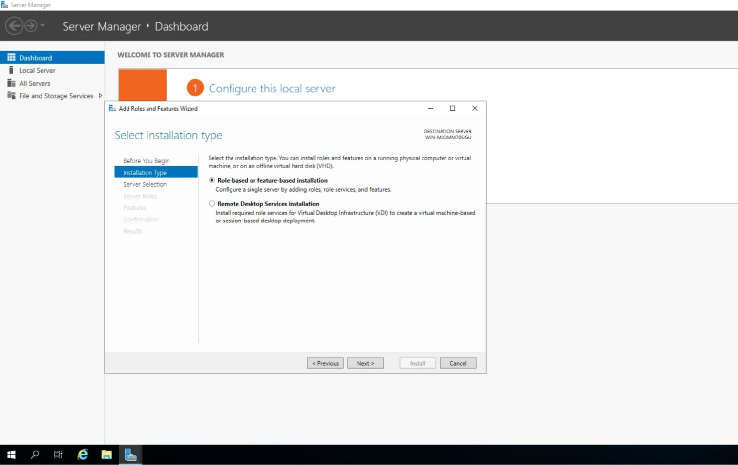Open the navigation history dropdown arrow
Viewport: 738px width, 465px height.
[42, 25]
